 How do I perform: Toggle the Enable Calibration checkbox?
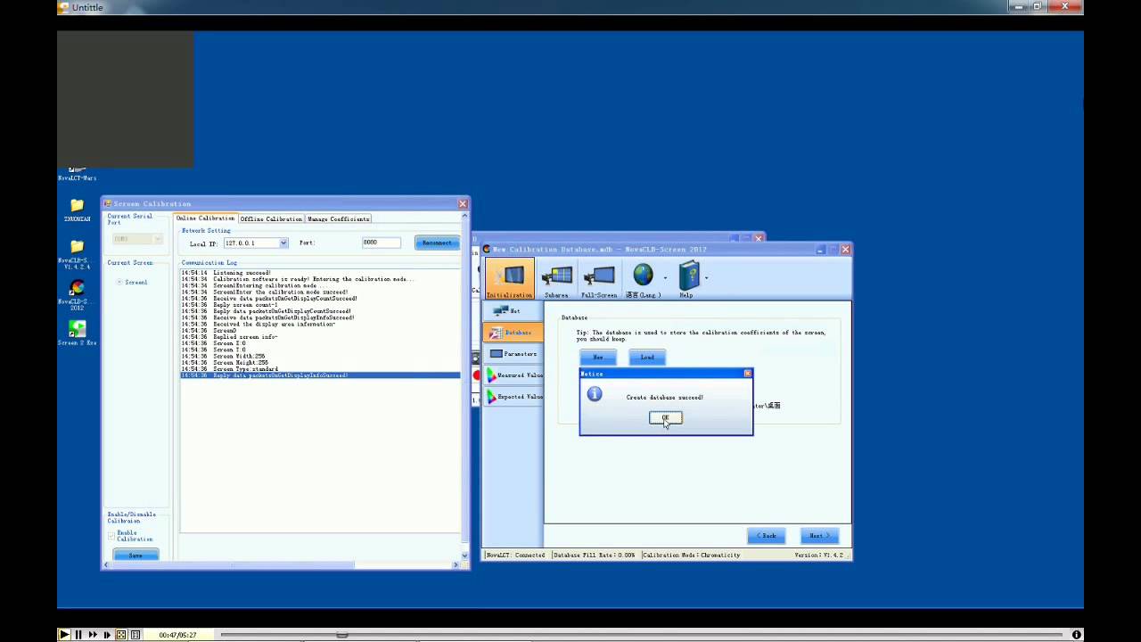click(111, 536)
